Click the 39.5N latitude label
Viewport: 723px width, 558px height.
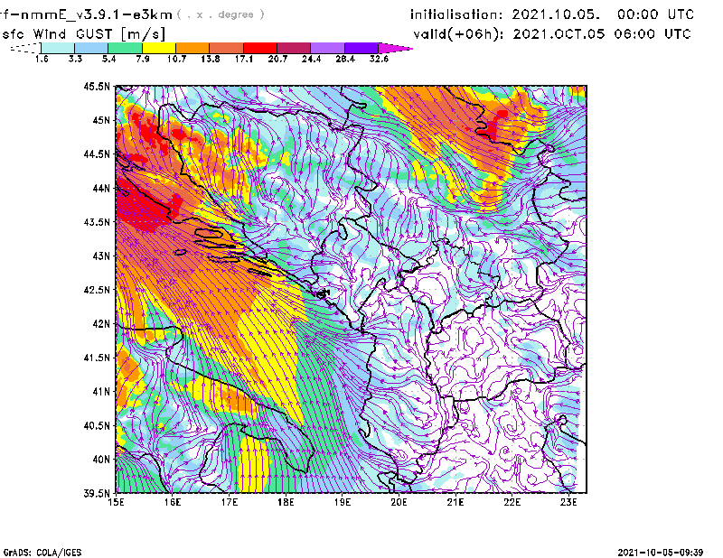(98, 494)
